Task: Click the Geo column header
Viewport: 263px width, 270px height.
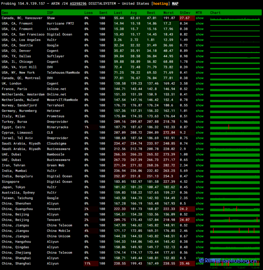Action: click(x=5, y=13)
